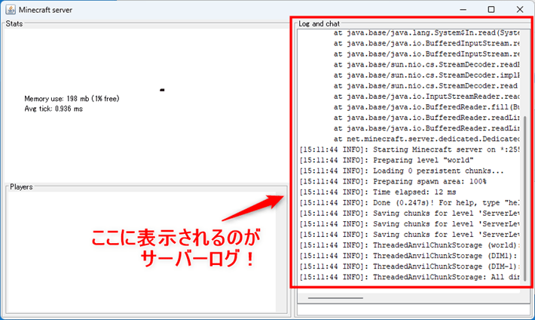Click the "Avg tick: 0.936 ms" text
The width and height of the screenshot is (535, 320).
coord(53,109)
